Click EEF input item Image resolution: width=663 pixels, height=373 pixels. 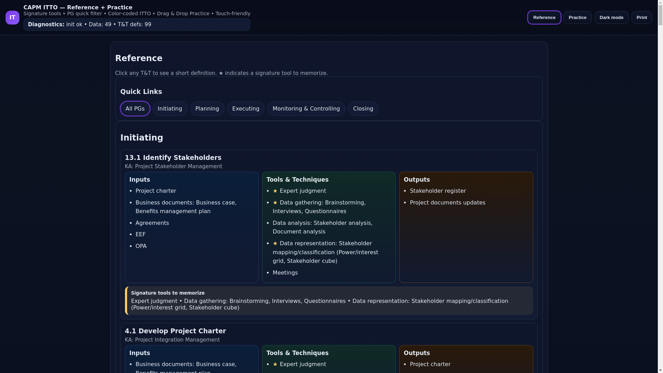pos(141,235)
